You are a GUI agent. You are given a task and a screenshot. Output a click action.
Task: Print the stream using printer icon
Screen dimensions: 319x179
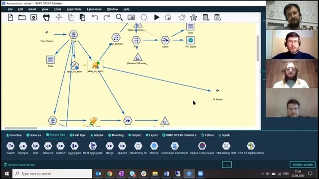coord(46,17)
